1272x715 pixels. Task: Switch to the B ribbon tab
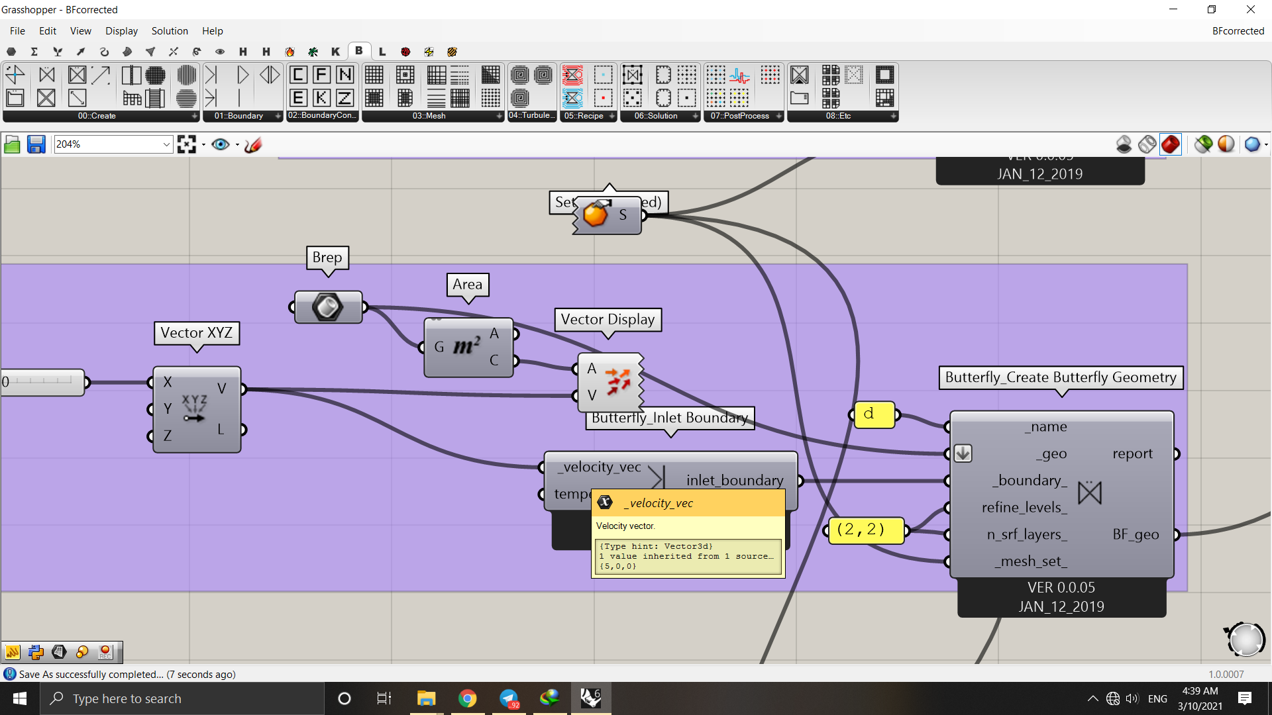coord(359,51)
